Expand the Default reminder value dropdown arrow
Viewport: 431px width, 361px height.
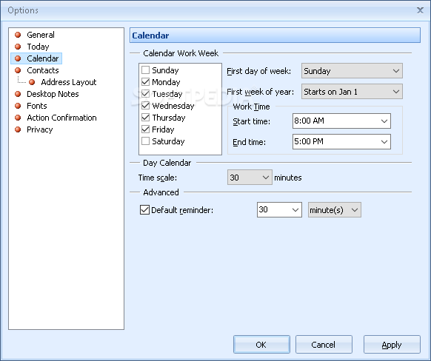point(295,210)
